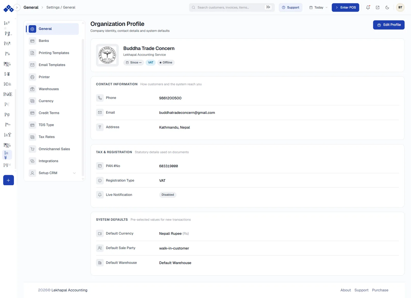Click the VAT badge under company name

click(151, 63)
